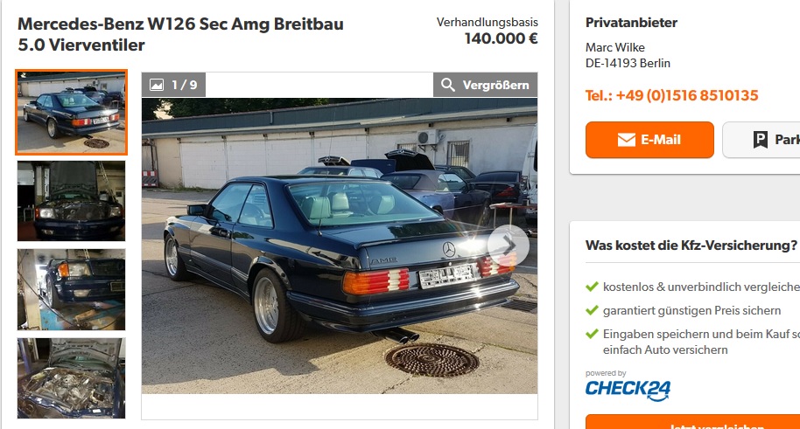Select the first thumbnail of the car's rear
Viewport: 800px width, 429px height.
pos(72,113)
